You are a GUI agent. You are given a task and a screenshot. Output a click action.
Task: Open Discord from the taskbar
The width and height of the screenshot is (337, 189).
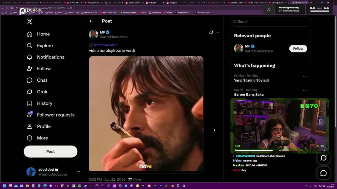(x=51, y=186)
